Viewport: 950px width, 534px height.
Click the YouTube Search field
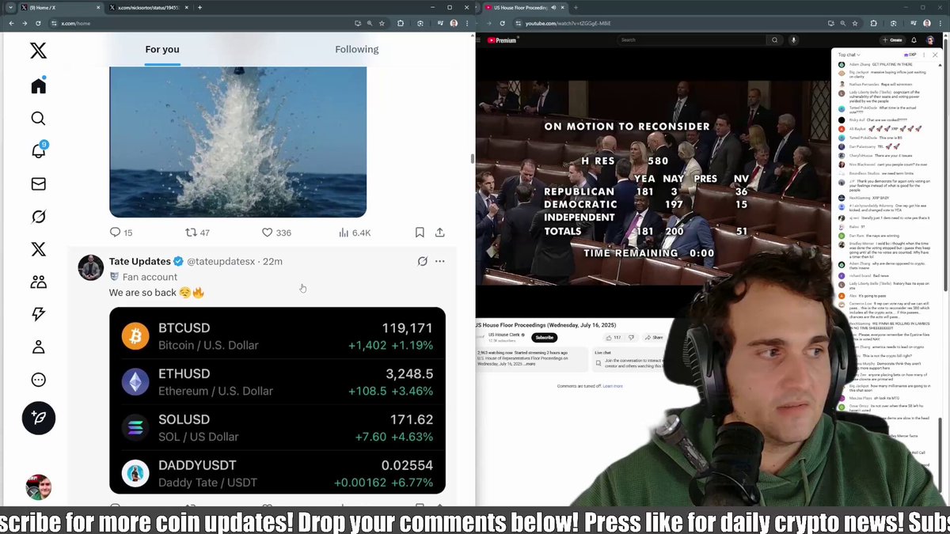[691, 40]
